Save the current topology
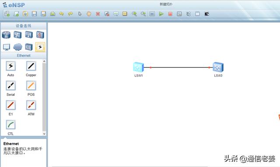Viewport: 280px width, 167px height. pyautogui.click(x=34, y=14)
